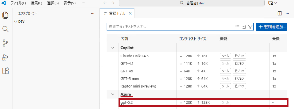
Task: Click the コンテキスト サイズ column header
Action: tap(193, 39)
